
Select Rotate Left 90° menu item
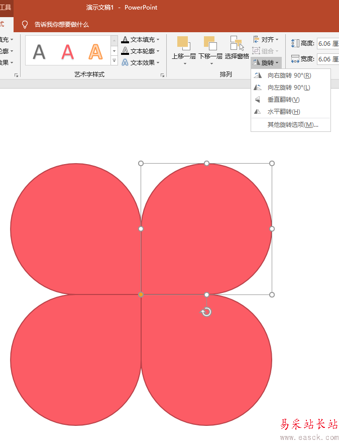click(289, 88)
